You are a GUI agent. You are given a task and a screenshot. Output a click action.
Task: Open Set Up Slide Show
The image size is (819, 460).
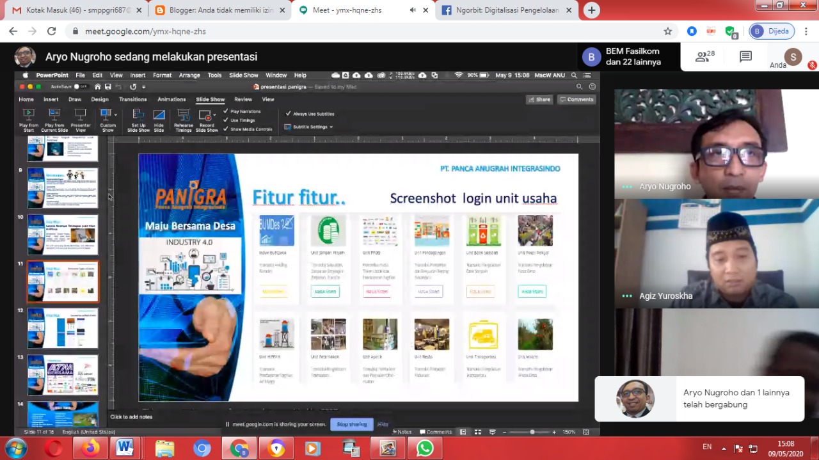138,115
